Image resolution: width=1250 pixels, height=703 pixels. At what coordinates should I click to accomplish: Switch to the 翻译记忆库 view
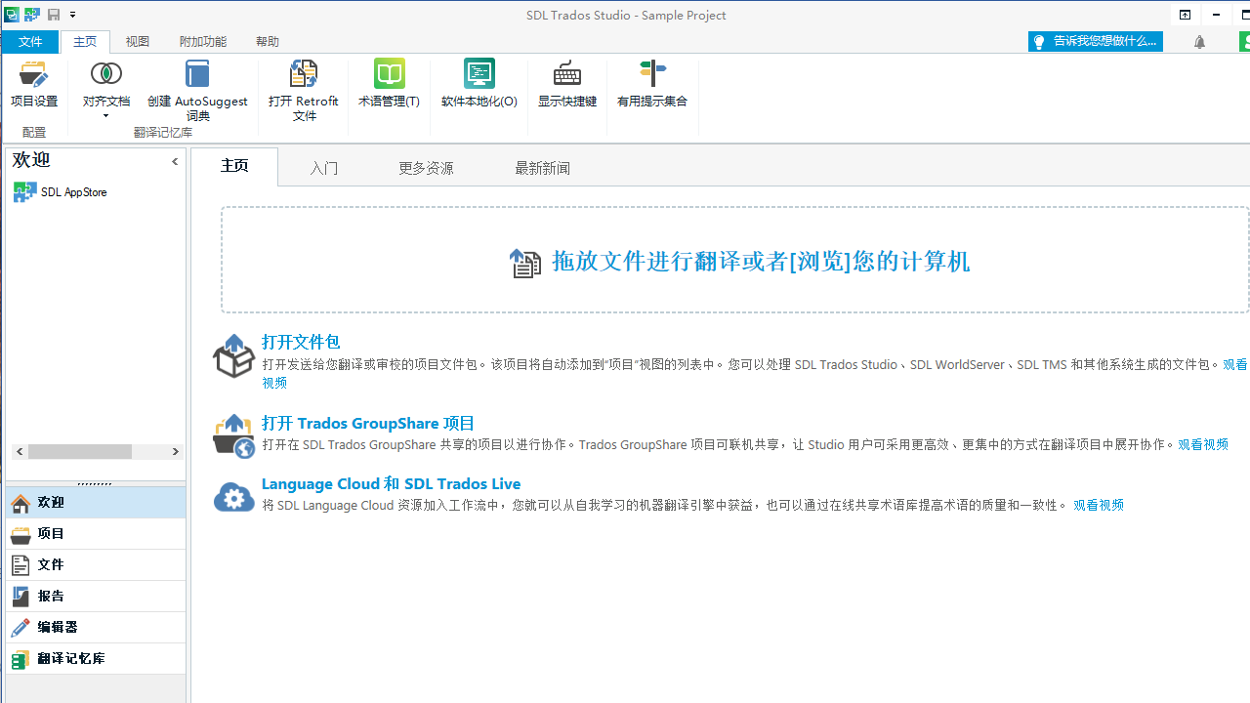96,658
